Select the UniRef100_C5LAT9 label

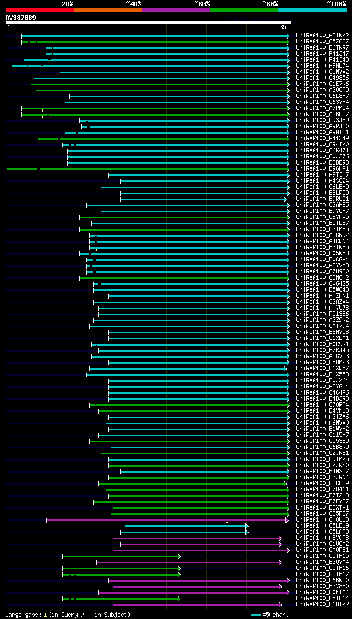pos(322,532)
